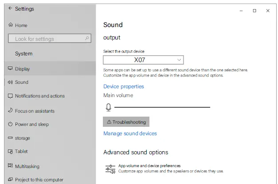Click the Focus on assistants moon icon
This screenshot has height=184, width=278.
tap(10, 110)
